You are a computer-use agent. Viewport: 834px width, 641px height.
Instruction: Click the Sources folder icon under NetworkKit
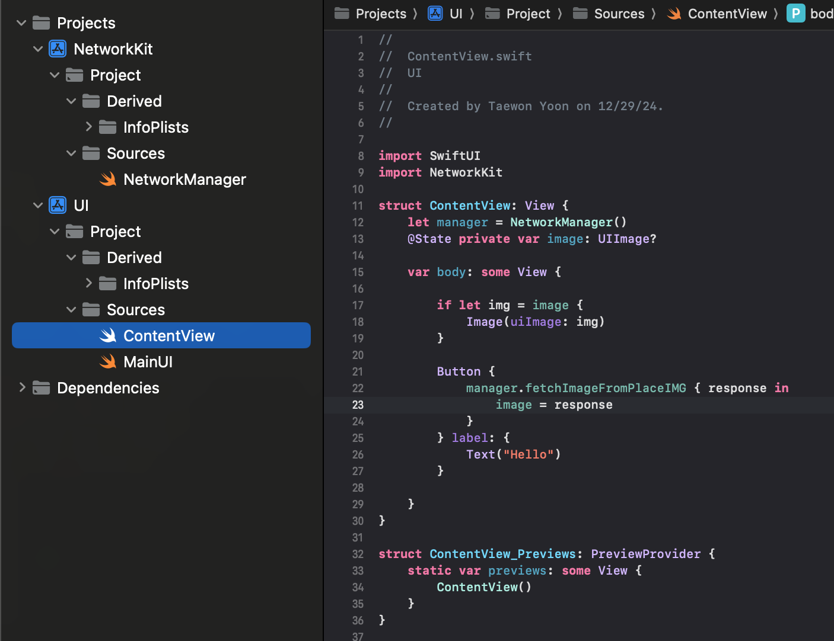[91, 153]
